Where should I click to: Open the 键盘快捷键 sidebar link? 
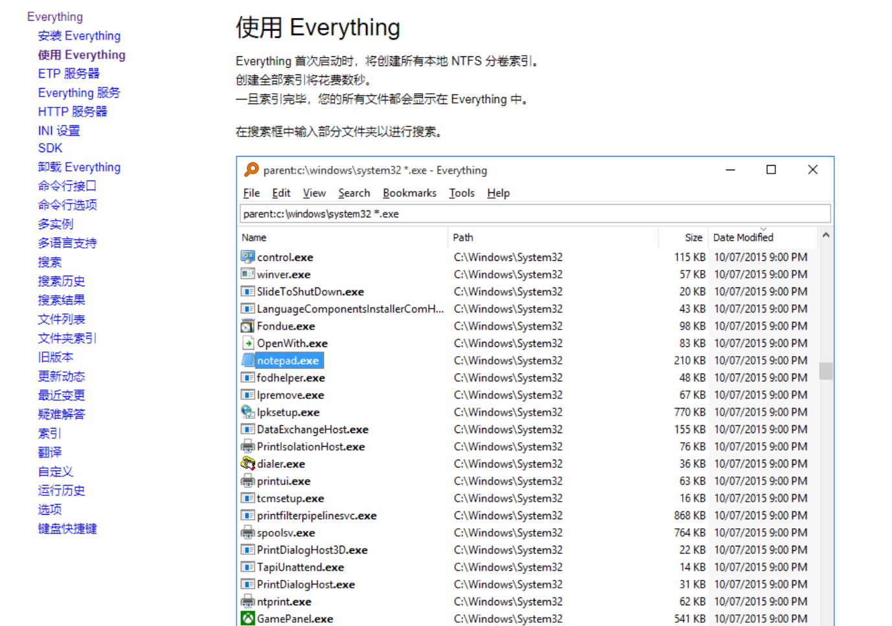[x=67, y=529]
